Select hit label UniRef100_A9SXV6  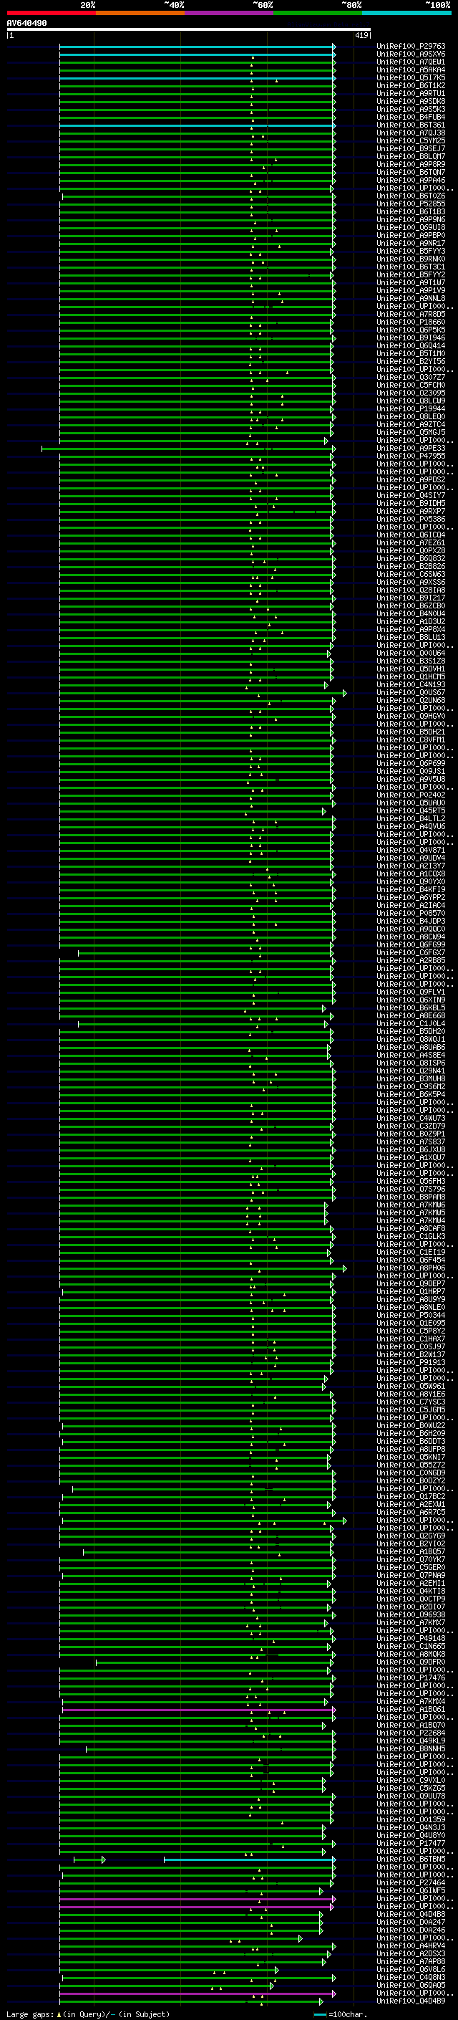coord(411,54)
